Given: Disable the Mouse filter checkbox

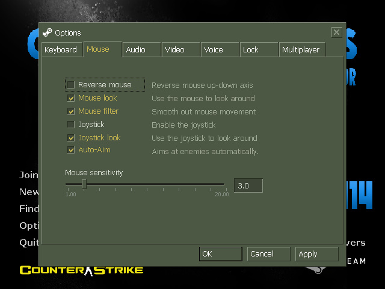Looking at the screenshot, I should click(71, 111).
